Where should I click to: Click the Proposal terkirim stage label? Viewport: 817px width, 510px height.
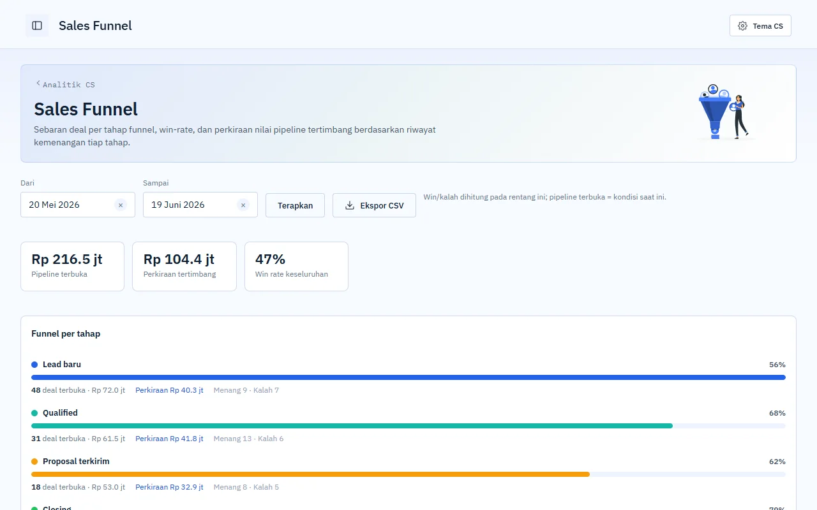click(x=76, y=462)
